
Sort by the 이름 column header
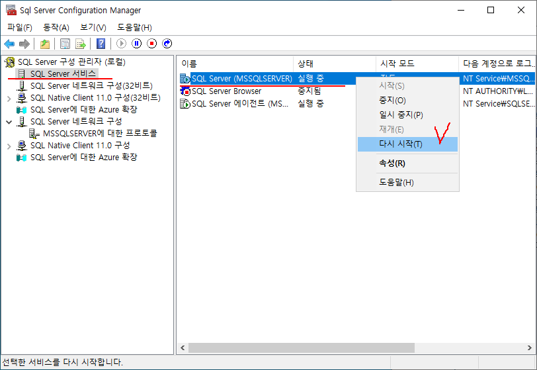235,64
